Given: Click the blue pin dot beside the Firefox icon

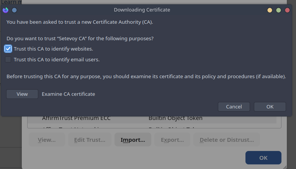Looking at the screenshot, I should pyautogui.click(x=15, y=10).
